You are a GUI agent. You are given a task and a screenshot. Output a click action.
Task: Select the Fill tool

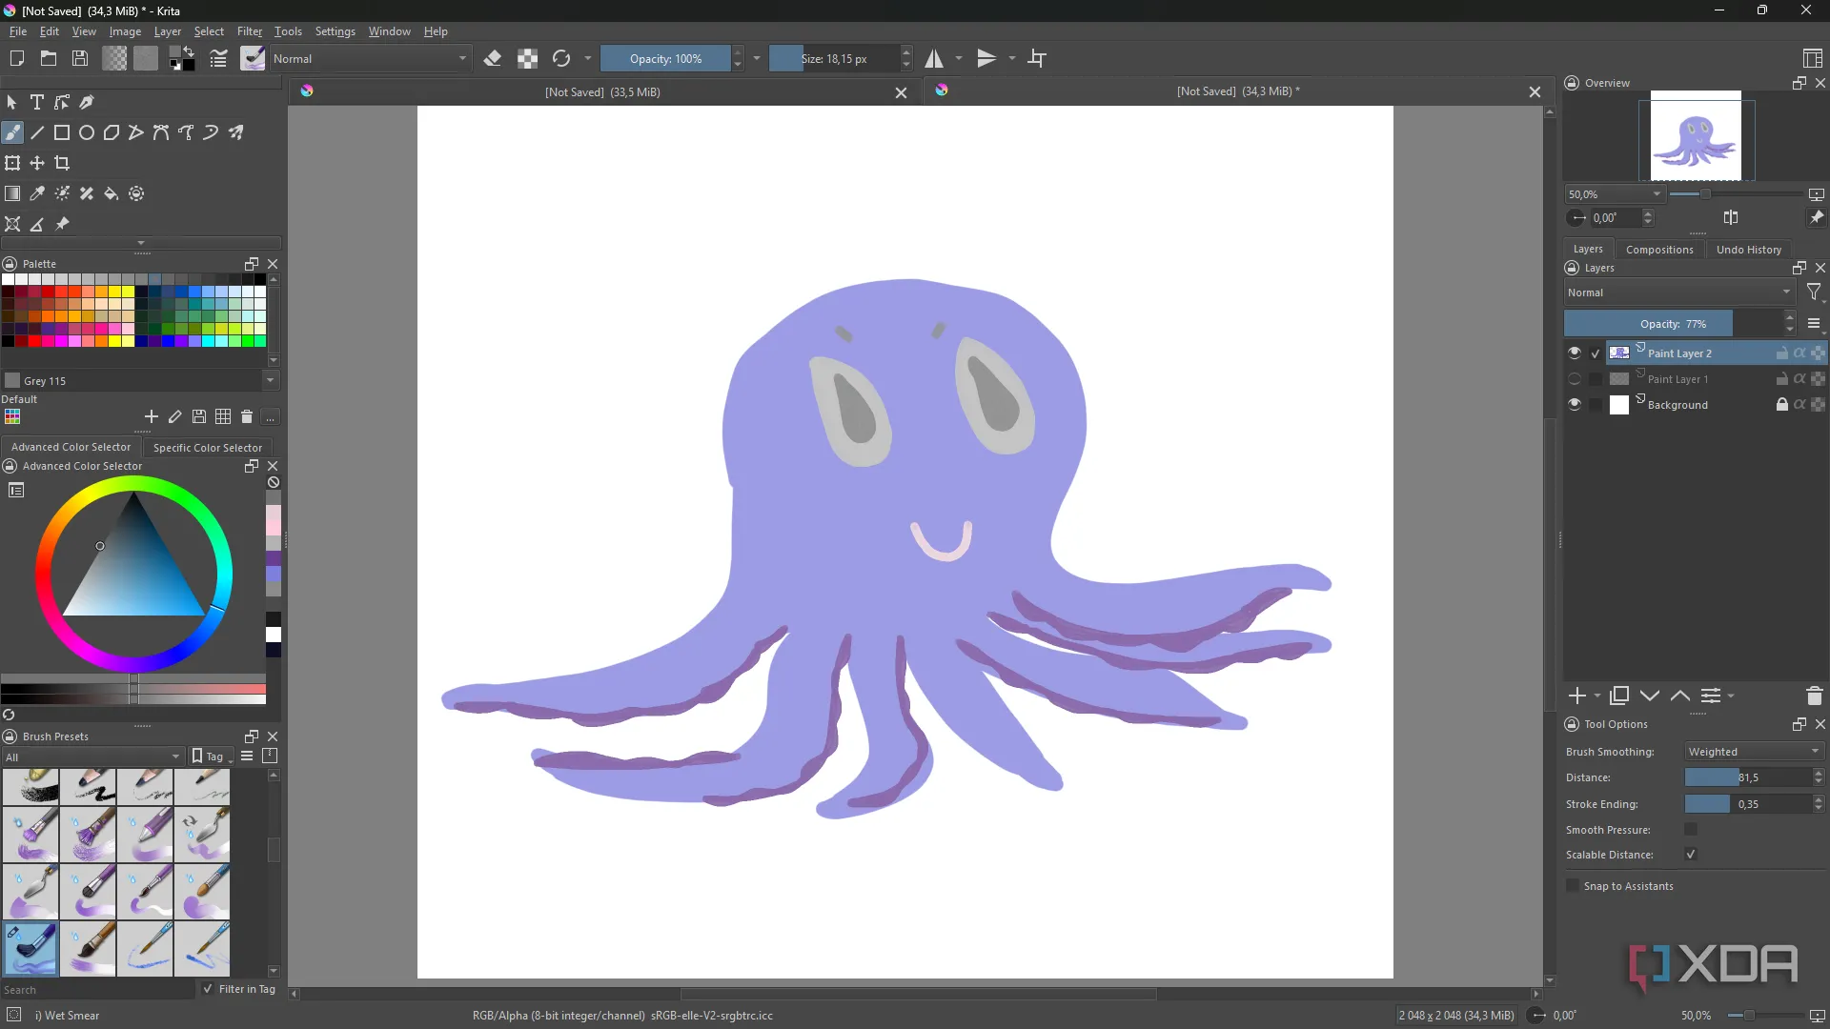click(111, 193)
